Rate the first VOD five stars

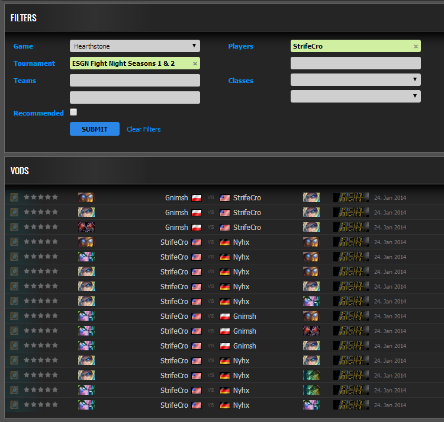55,197
